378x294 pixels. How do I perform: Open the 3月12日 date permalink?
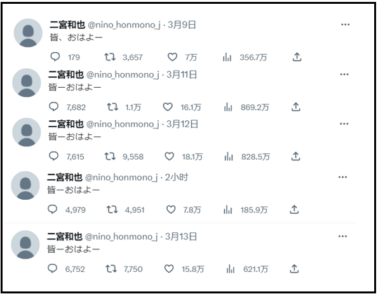pyautogui.click(x=182, y=124)
